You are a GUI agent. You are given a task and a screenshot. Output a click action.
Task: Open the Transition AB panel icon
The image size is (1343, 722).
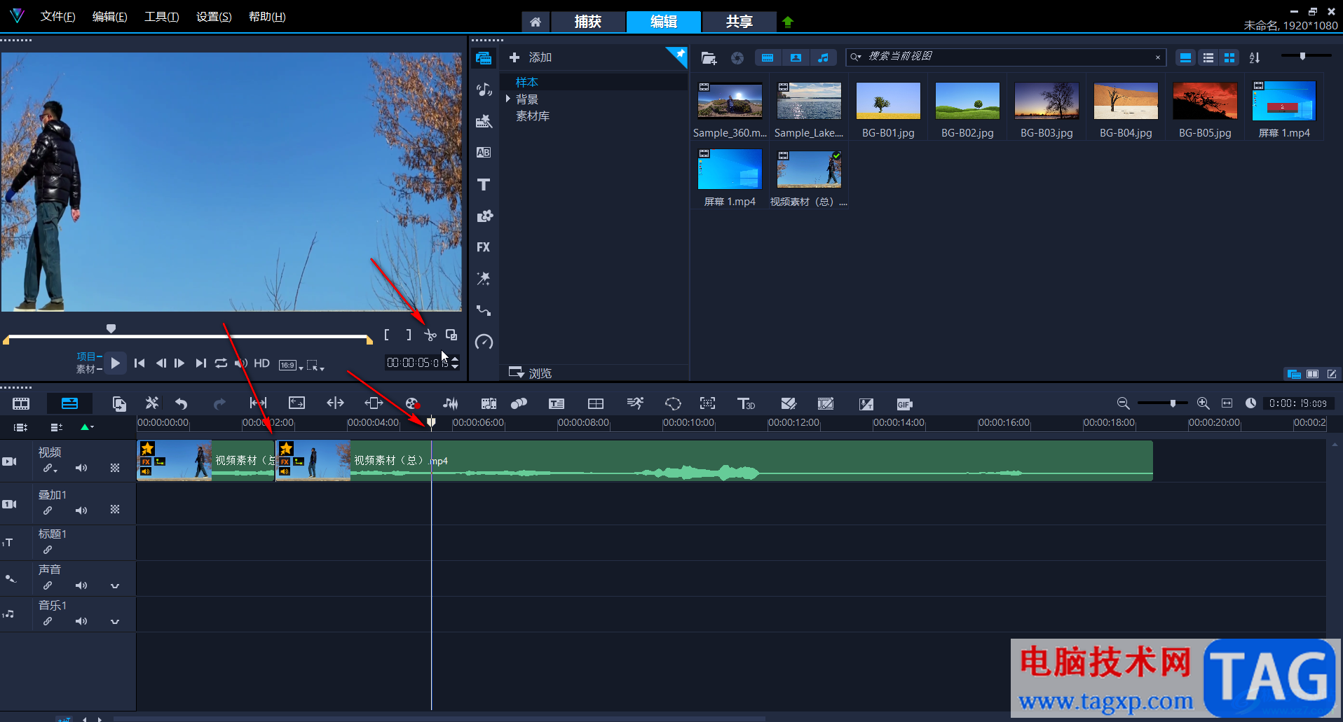tap(484, 153)
